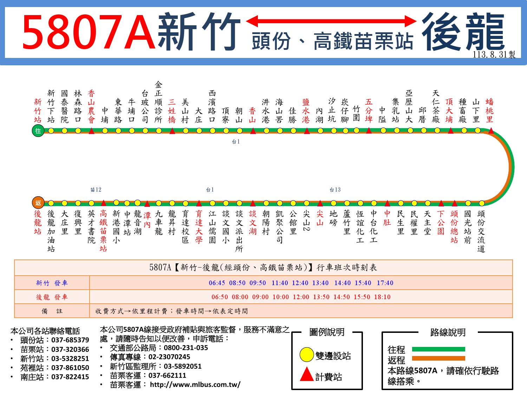Select the green 往程 line swatch in legend
527x395 pixels.
[x=438, y=349]
